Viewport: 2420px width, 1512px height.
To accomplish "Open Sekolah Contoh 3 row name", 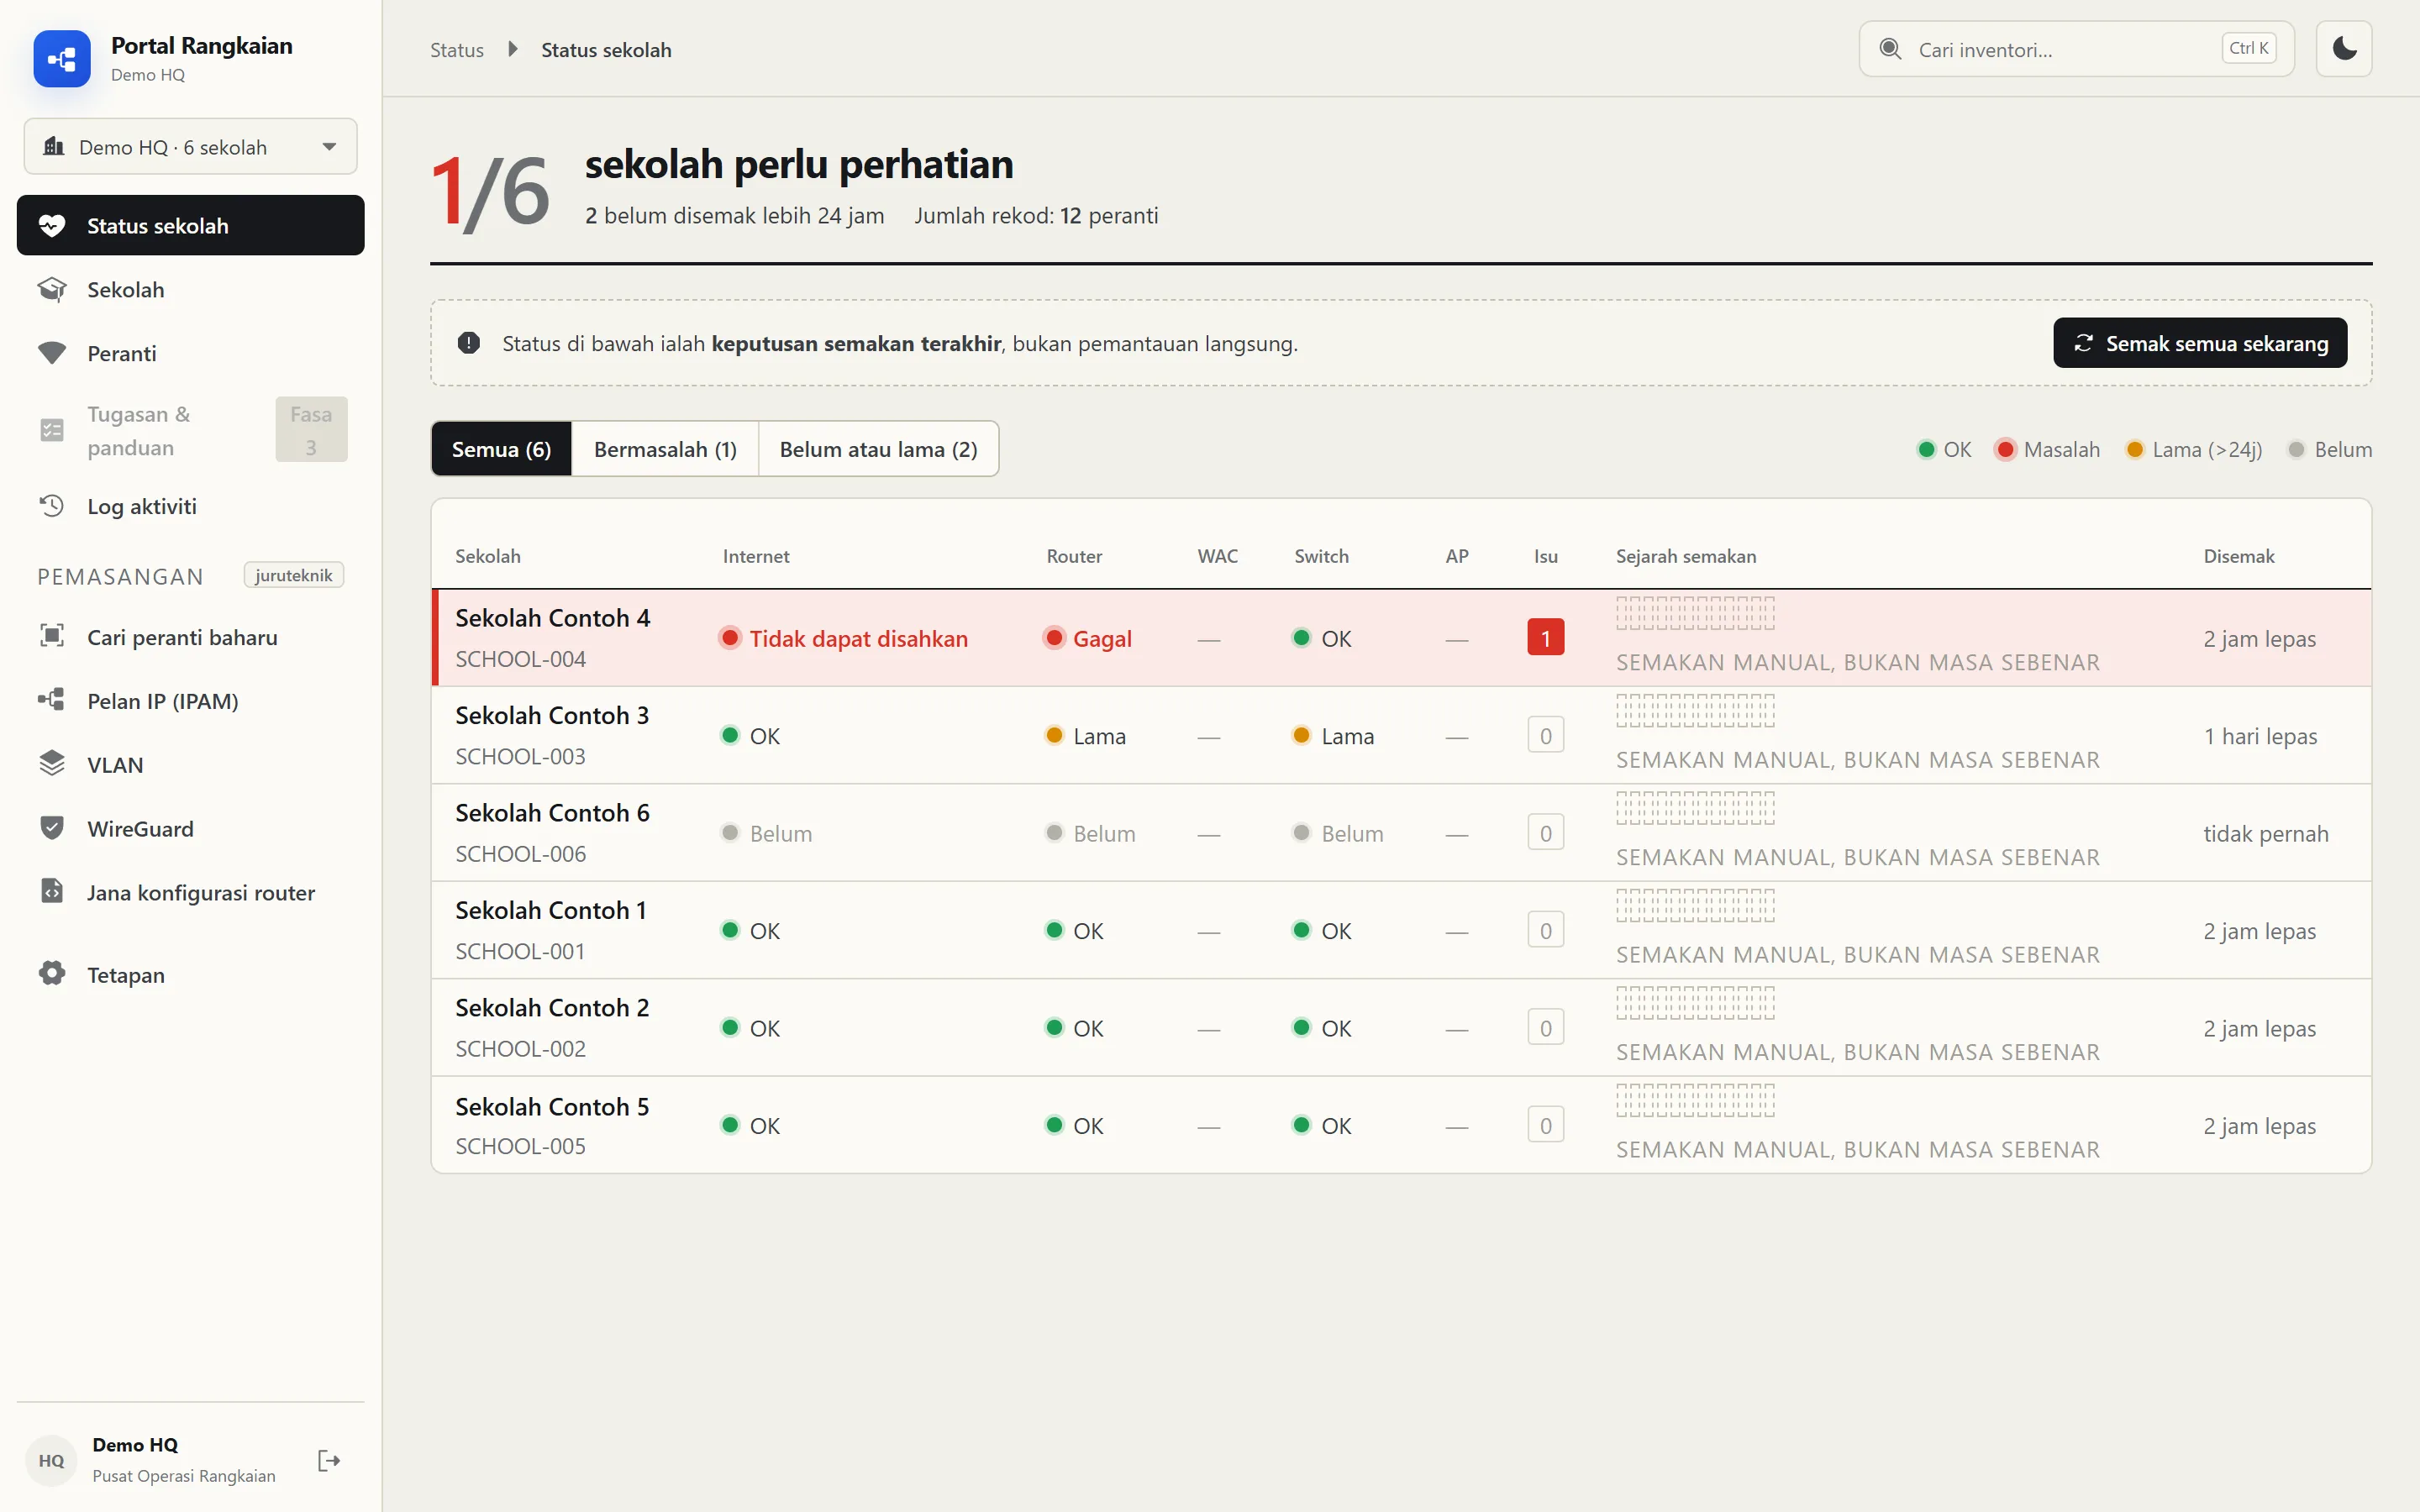I will [x=552, y=715].
